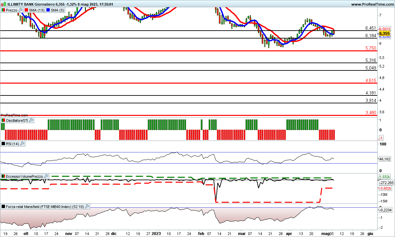Image resolution: width=395 pixels, height=237 pixels.
Task: Click the green 1,332k value label
Action: (384, 177)
